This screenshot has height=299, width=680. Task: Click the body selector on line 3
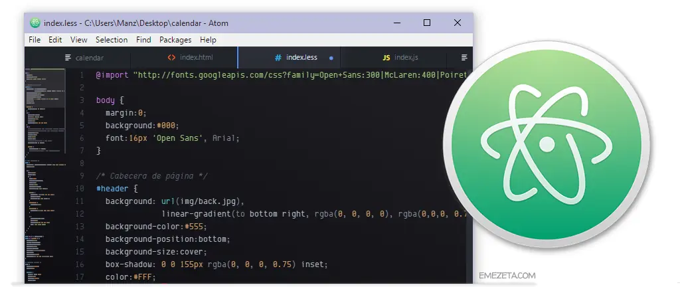pyautogui.click(x=106, y=100)
